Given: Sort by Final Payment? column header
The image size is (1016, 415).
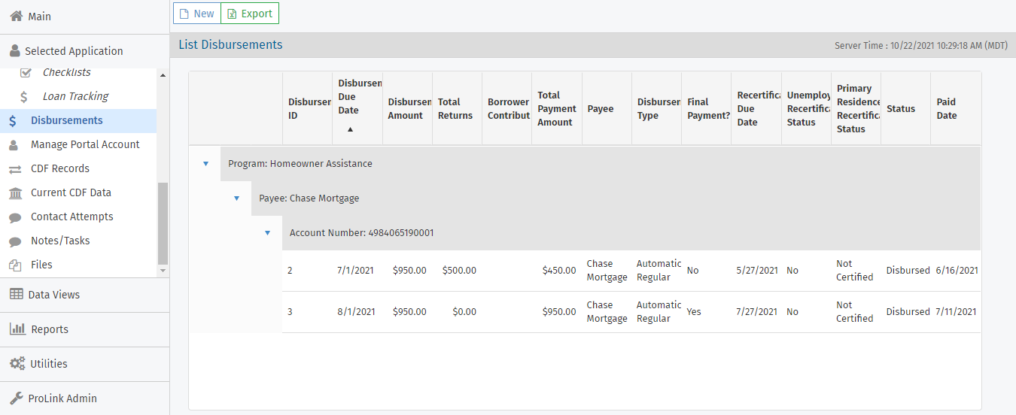Looking at the screenshot, I should click(x=706, y=108).
